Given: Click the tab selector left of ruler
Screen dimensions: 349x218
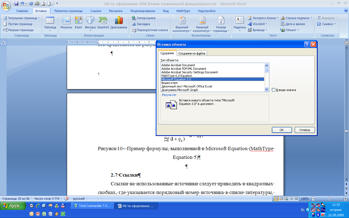Looking at the screenshot, I should [x=4, y=42].
